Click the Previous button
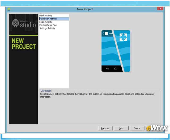This screenshot has width=170, height=140. click(105, 128)
